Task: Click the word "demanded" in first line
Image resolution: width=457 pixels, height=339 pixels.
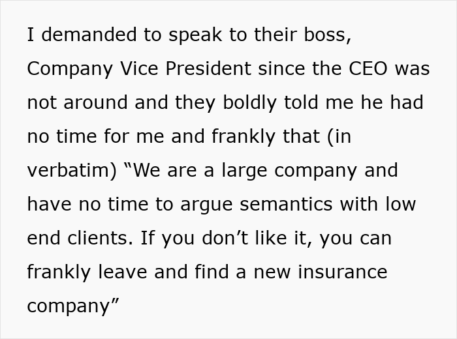Action: pos(80,35)
